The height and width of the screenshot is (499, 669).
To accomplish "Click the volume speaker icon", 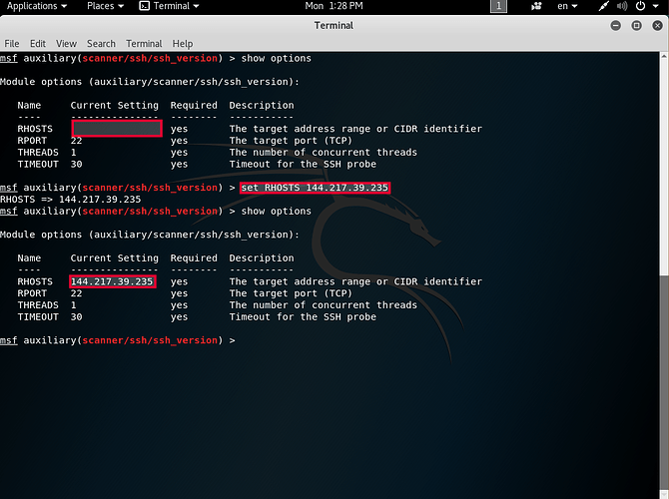I will (x=622, y=6).
